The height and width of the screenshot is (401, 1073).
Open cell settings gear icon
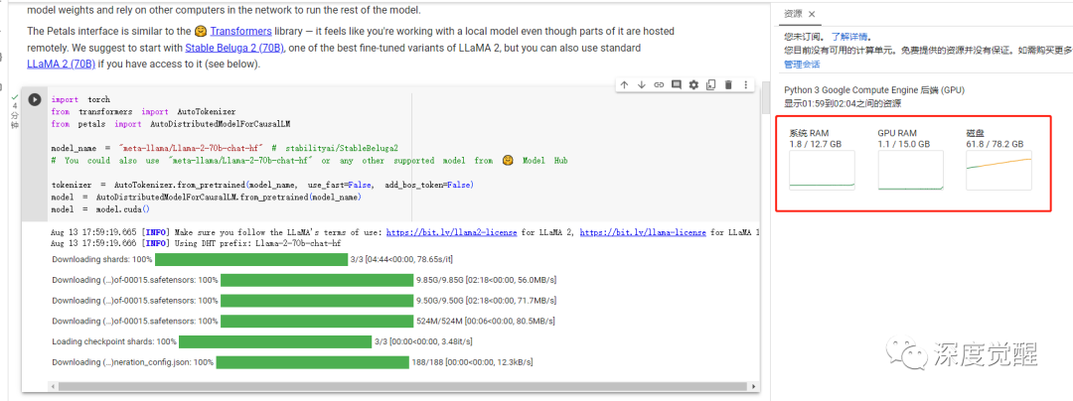tap(693, 84)
